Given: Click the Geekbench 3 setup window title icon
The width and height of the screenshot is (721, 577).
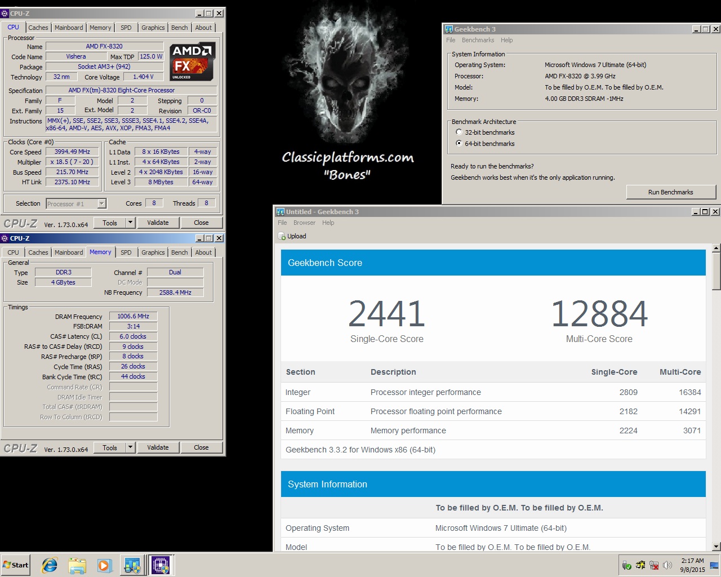Looking at the screenshot, I should coord(449,29).
